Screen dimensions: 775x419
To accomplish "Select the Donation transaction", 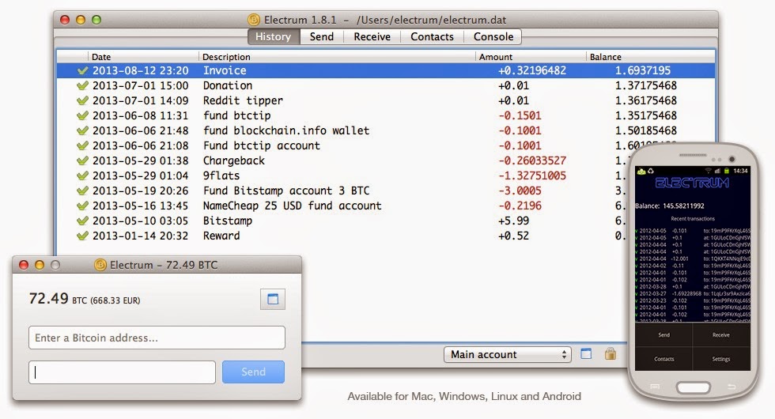I will [386, 85].
